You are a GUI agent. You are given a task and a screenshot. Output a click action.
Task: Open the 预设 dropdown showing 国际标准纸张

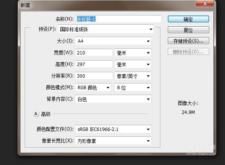[106, 29]
